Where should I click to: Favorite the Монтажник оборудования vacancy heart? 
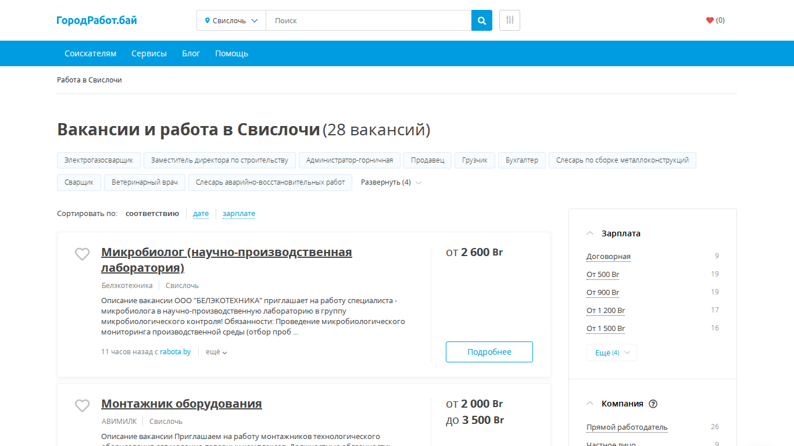coord(83,405)
